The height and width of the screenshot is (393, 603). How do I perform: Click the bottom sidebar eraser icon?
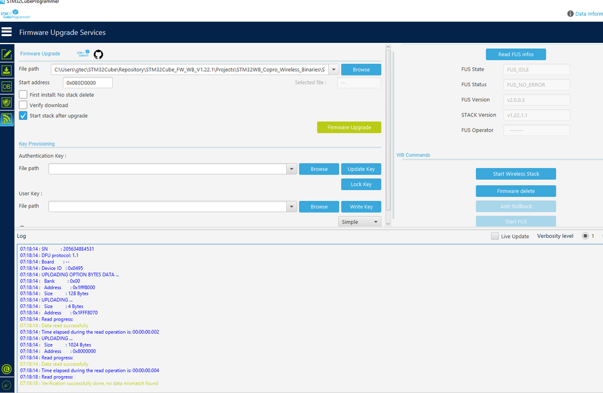[7, 385]
